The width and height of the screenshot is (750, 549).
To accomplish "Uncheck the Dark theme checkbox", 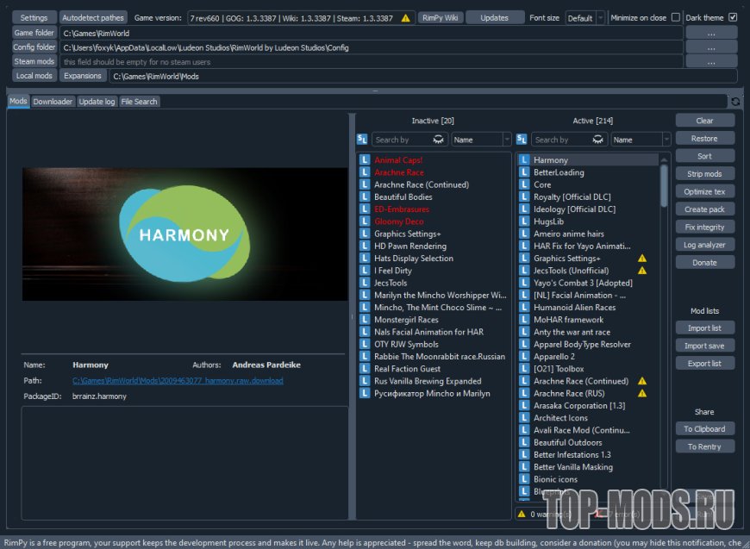I will pos(733,17).
